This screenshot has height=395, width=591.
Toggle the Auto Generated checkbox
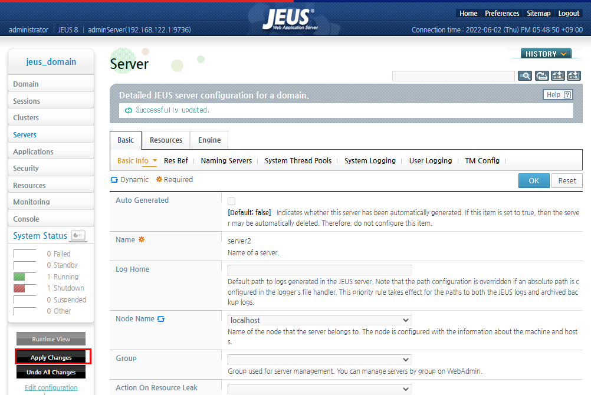pyautogui.click(x=231, y=201)
